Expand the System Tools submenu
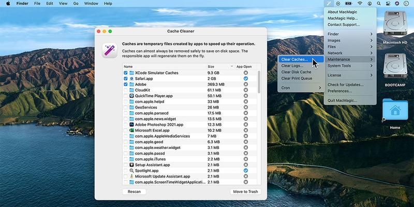The height and width of the screenshot is (207, 414). pyautogui.click(x=350, y=66)
